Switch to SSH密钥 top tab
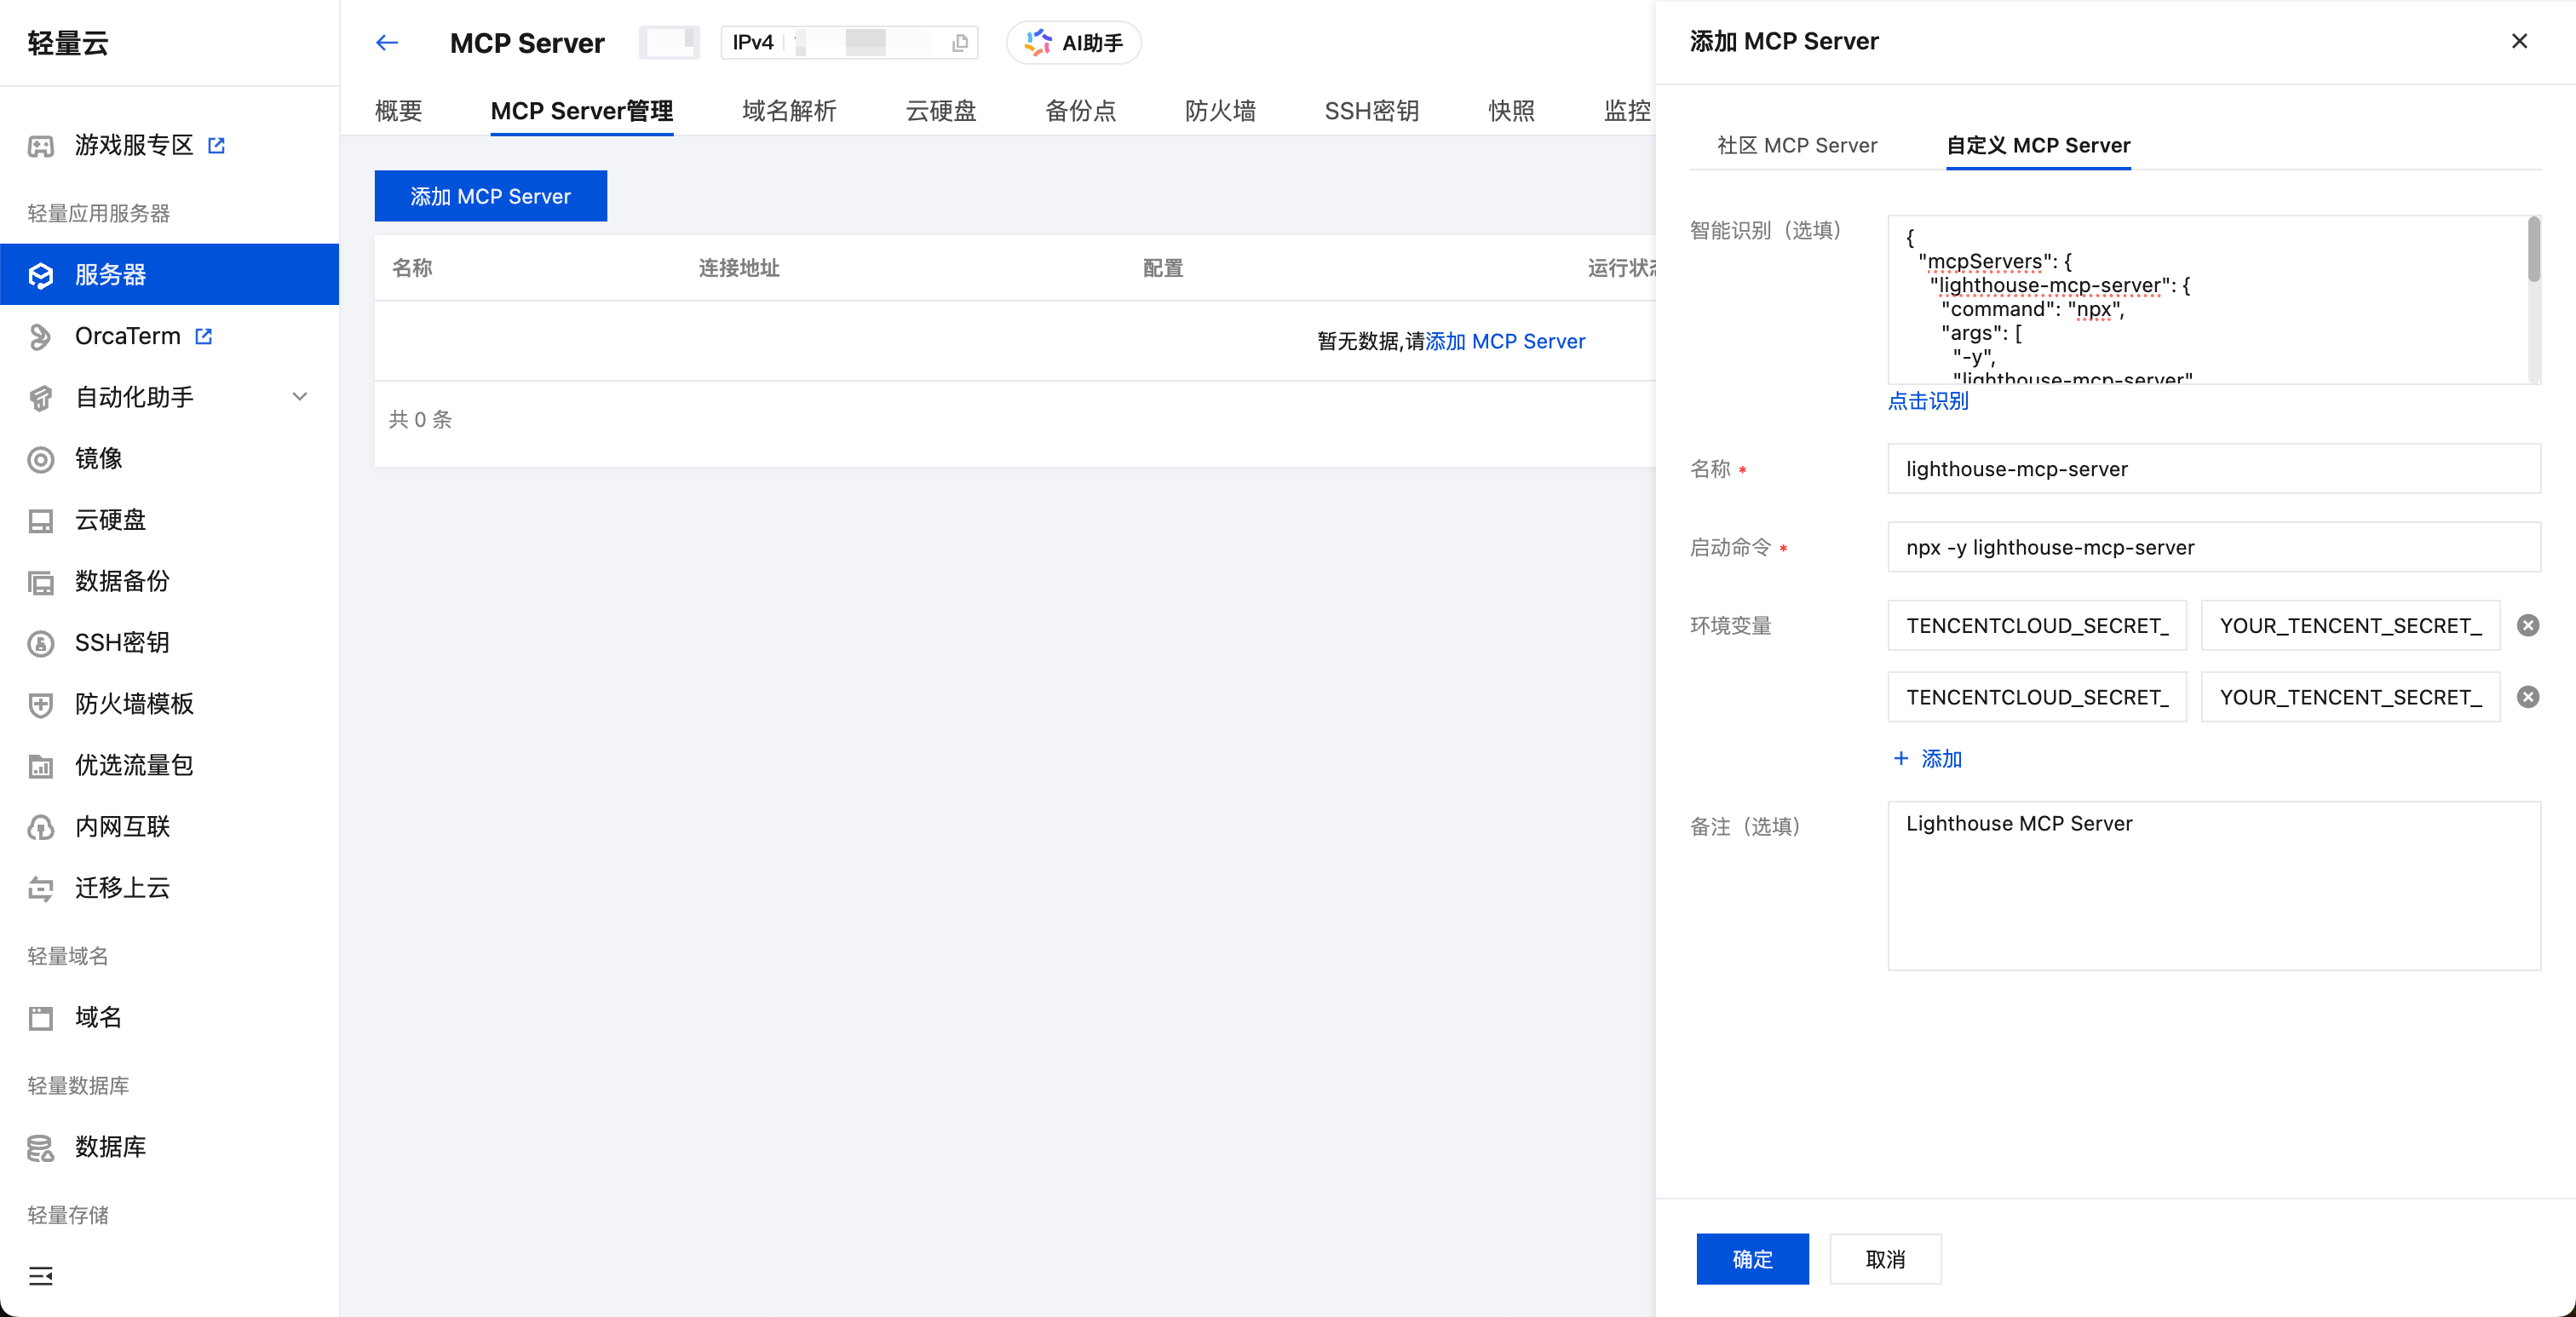This screenshot has height=1317, width=2576. click(1372, 111)
